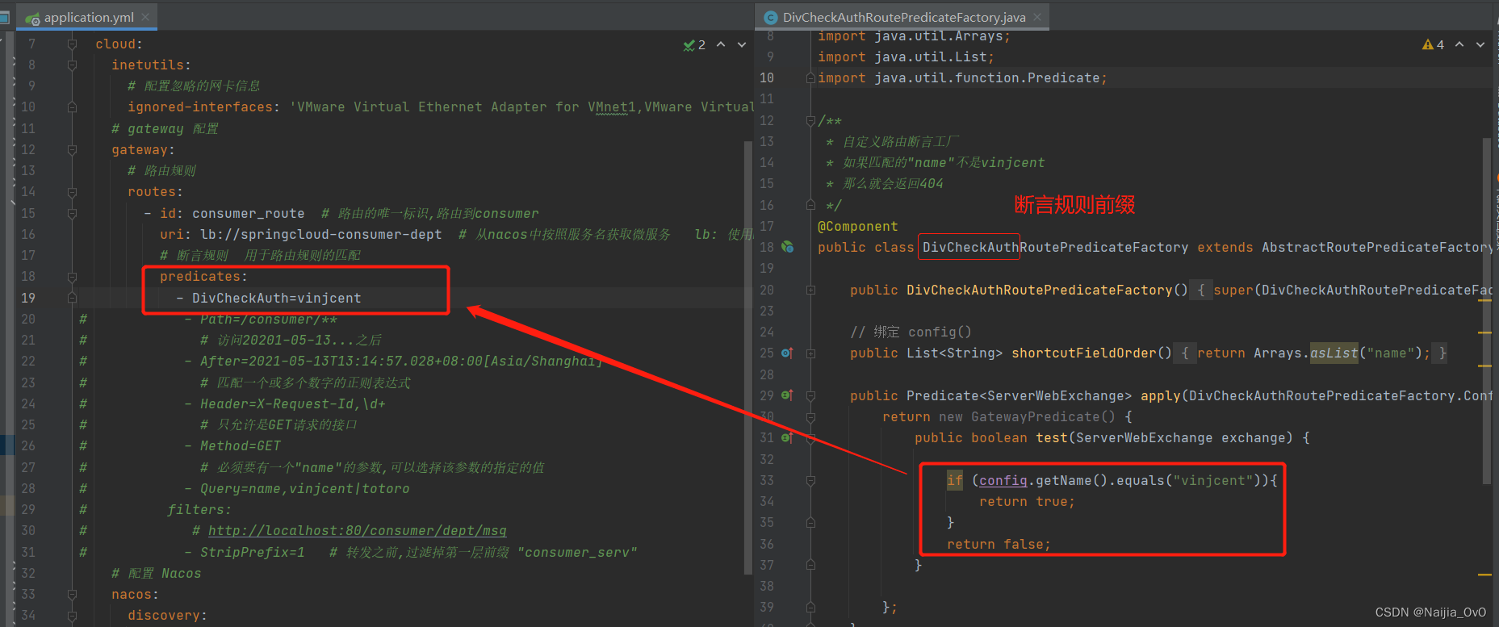Click the top yellow warning stripe mark in Java editor
1499x627 pixels.
click(x=1484, y=300)
